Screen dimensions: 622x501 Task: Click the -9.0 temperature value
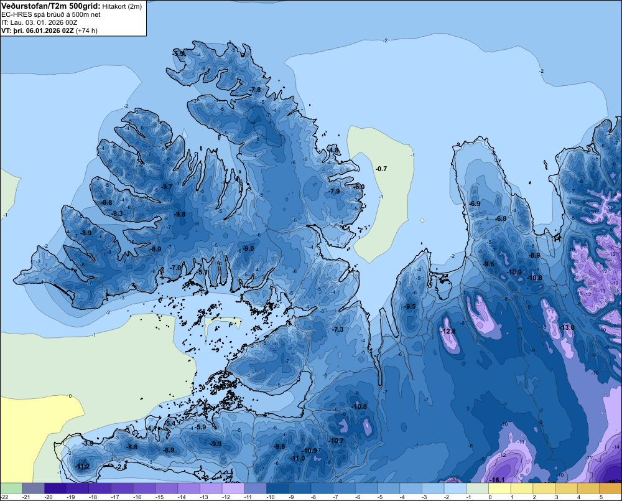pos(248,248)
